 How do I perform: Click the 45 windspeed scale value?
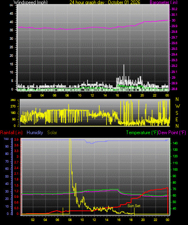coord(11,14)
